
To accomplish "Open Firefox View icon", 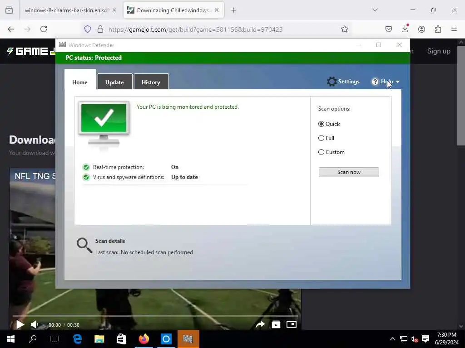I will tap(9, 10).
